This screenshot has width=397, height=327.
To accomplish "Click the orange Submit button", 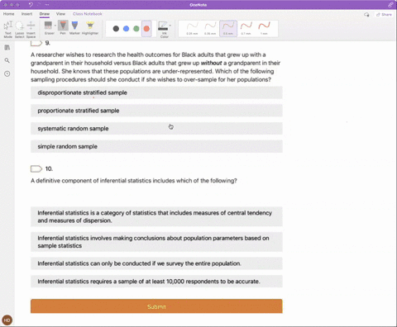I will click(x=156, y=306).
